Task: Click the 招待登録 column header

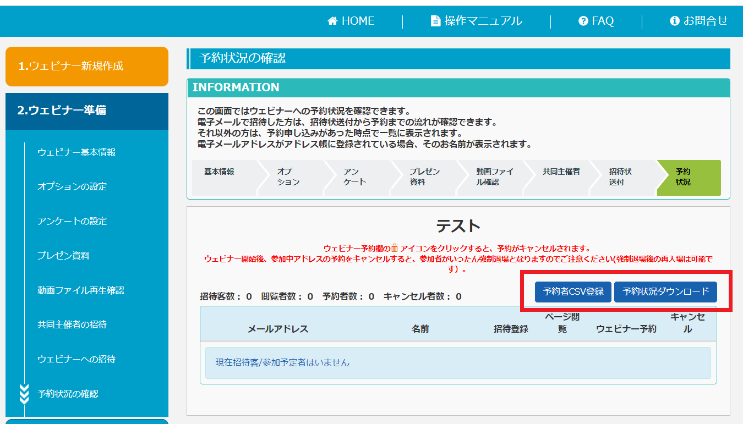Action: coord(511,329)
